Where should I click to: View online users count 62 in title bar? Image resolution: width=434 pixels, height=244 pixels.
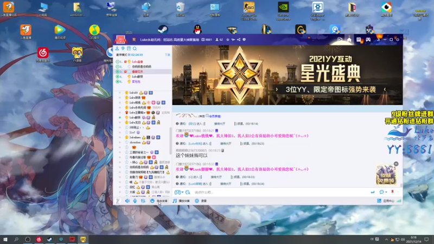pos(220,40)
